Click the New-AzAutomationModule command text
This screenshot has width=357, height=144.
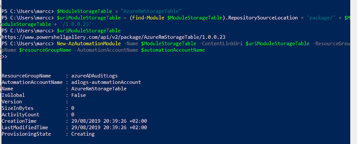coord(89,44)
